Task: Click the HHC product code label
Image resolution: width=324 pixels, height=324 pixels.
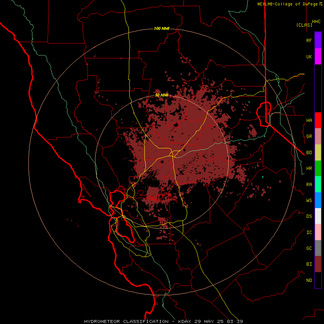Action: (x=316, y=22)
